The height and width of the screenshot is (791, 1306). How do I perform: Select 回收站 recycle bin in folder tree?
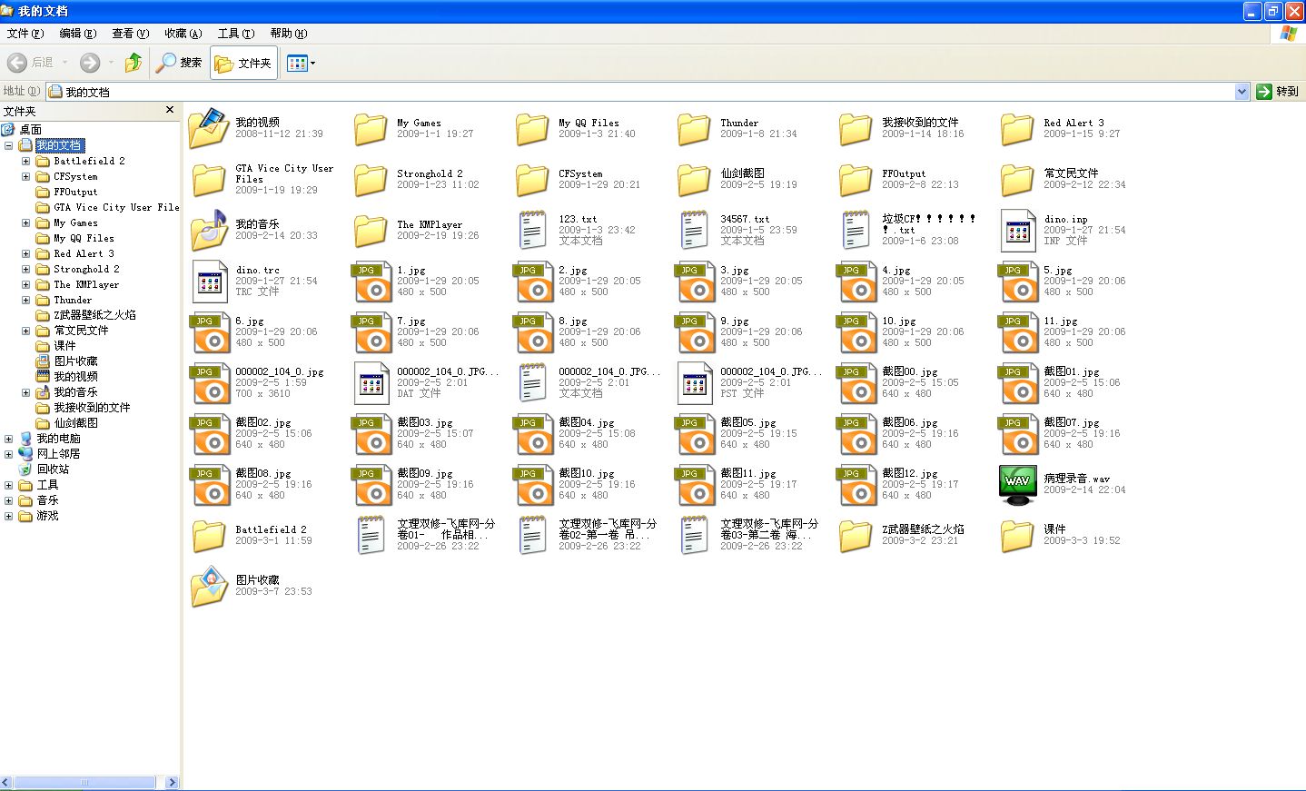coord(52,469)
